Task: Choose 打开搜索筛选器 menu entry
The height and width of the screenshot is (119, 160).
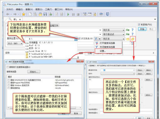Action: (x=108, y=43)
